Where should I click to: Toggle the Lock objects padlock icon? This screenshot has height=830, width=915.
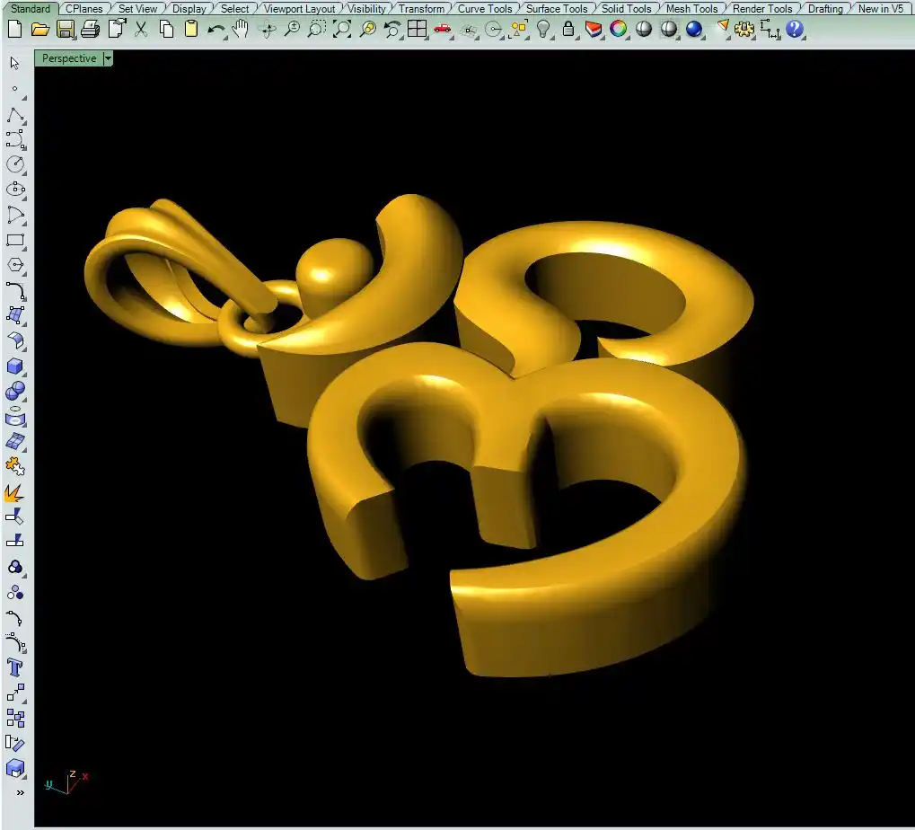pyautogui.click(x=568, y=29)
